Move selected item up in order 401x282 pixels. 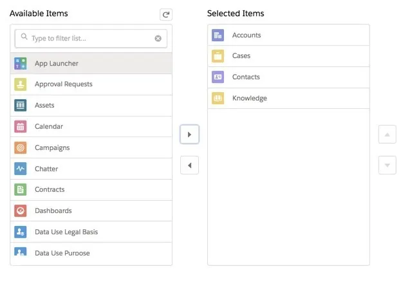[x=387, y=135]
